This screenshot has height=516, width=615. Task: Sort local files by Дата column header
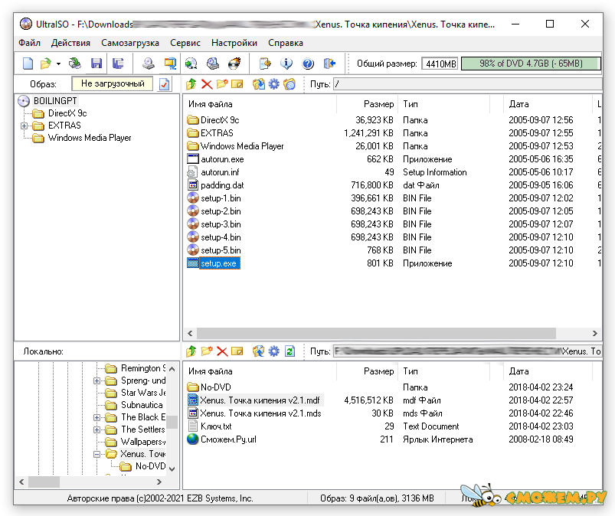[x=548, y=371]
